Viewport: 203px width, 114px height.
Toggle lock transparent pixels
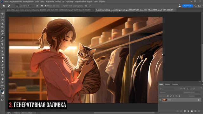(168, 96)
